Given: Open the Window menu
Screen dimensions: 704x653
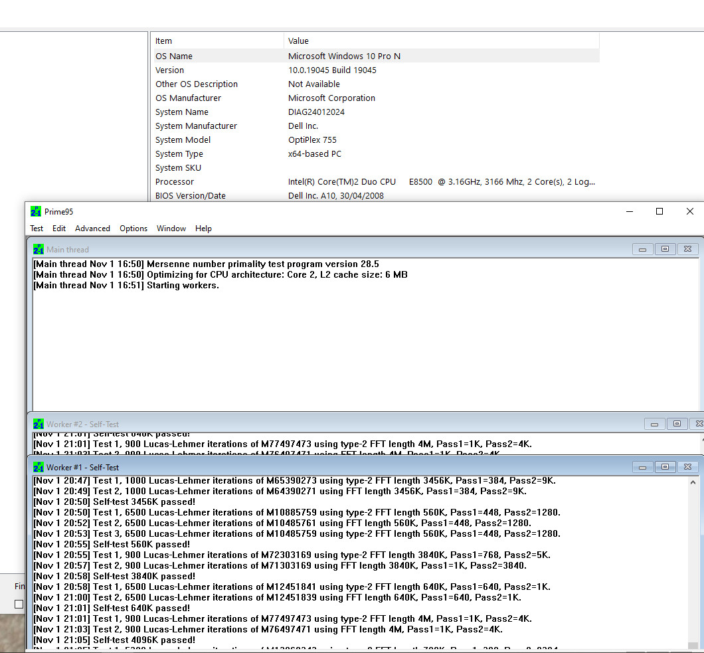Looking at the screenshot, I should [171, 229].
